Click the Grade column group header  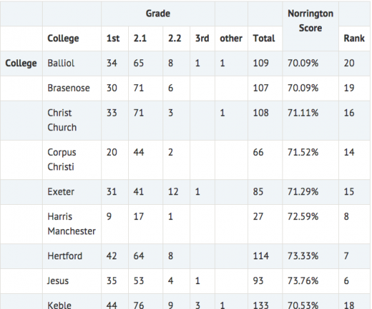(x=158, y=14)
